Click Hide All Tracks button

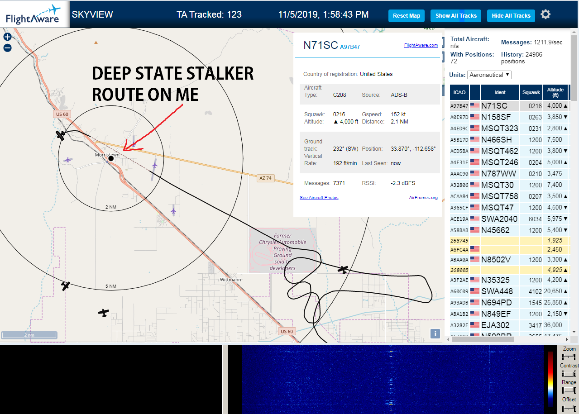tap(511, 16)
